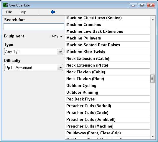Pick Pulldowns (Front, Close-Grip)
Viewport: 158px width, 142px height.
pyautogui.click(x=108, y=133)
